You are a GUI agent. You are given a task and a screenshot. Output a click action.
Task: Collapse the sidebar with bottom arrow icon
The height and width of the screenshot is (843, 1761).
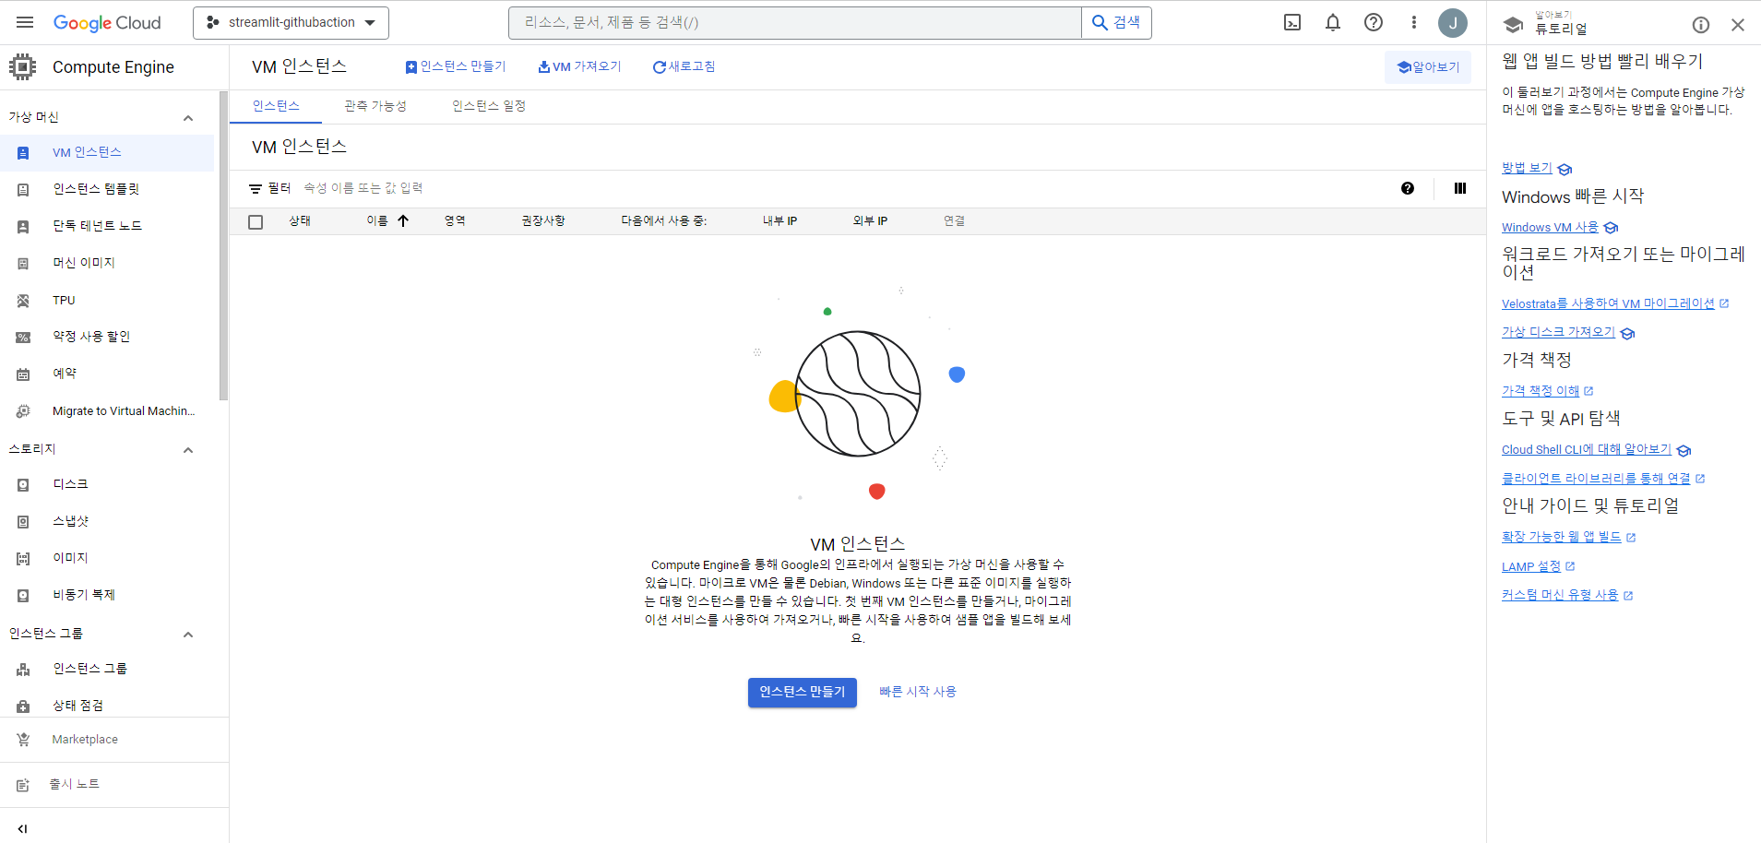tap(22, 828)
